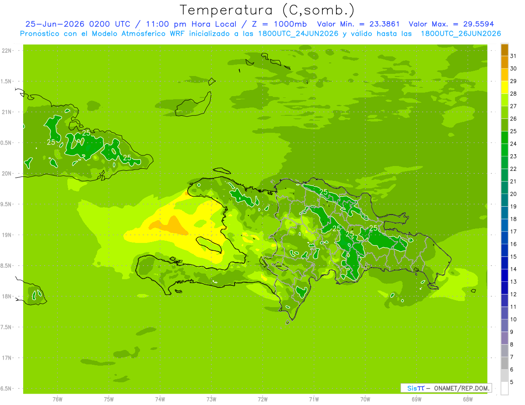Click the colorbar label "29"
The height and width of the screenshot is (405, 525).
(x=513, y=81)
